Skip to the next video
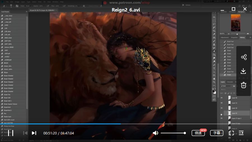Screen dimensions: 252x142 (34, 133)
